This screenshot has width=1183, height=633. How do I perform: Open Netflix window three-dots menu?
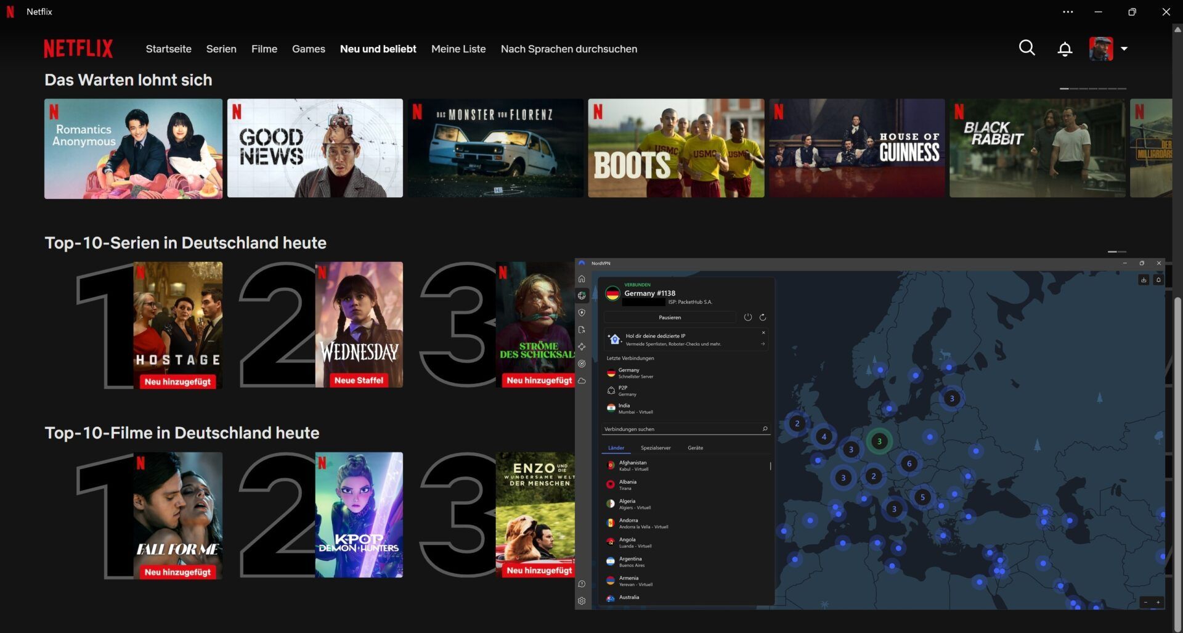(1068, 12)
